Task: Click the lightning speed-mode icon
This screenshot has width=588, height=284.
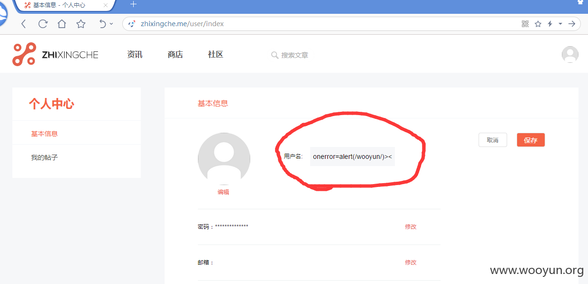Action: pyautogui.click(x=550, y=24)
